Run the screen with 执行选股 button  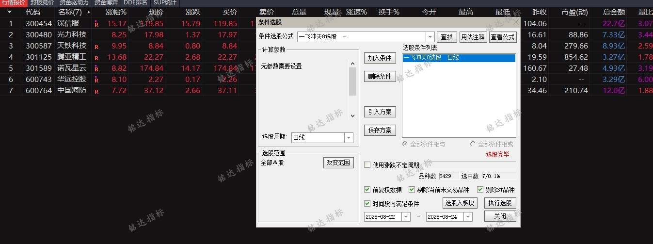[x=500, y=203]
